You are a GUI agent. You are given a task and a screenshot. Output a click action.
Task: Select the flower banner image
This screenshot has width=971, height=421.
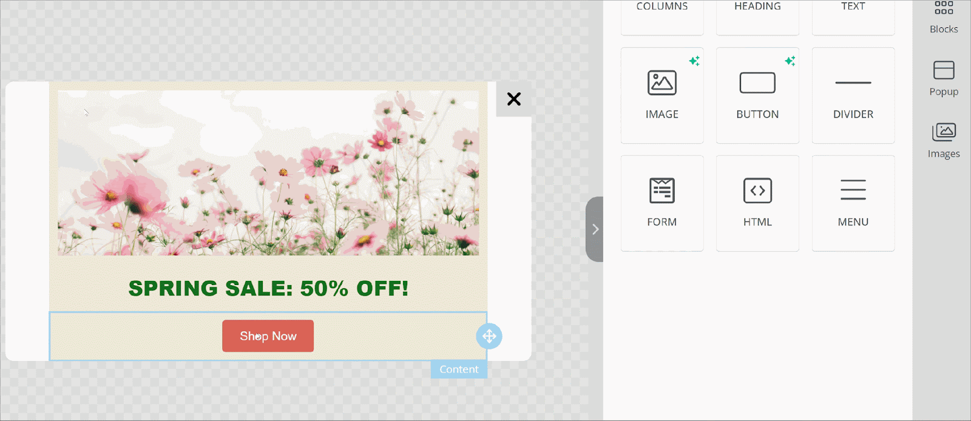pyautogui.click(x=268, y=173)
